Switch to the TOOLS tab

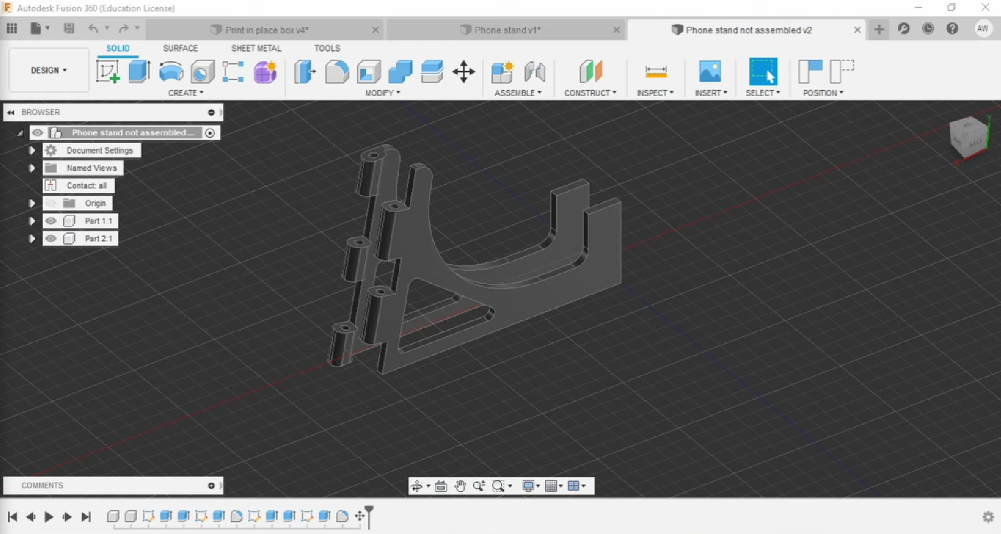(x=327, y=48)
